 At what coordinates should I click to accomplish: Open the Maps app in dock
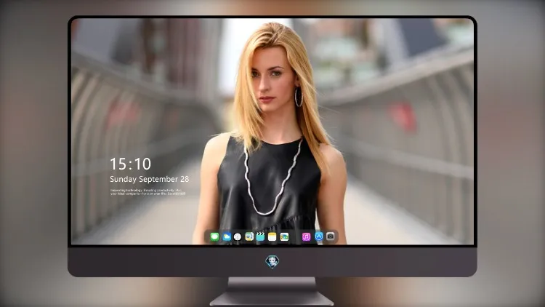249,236
